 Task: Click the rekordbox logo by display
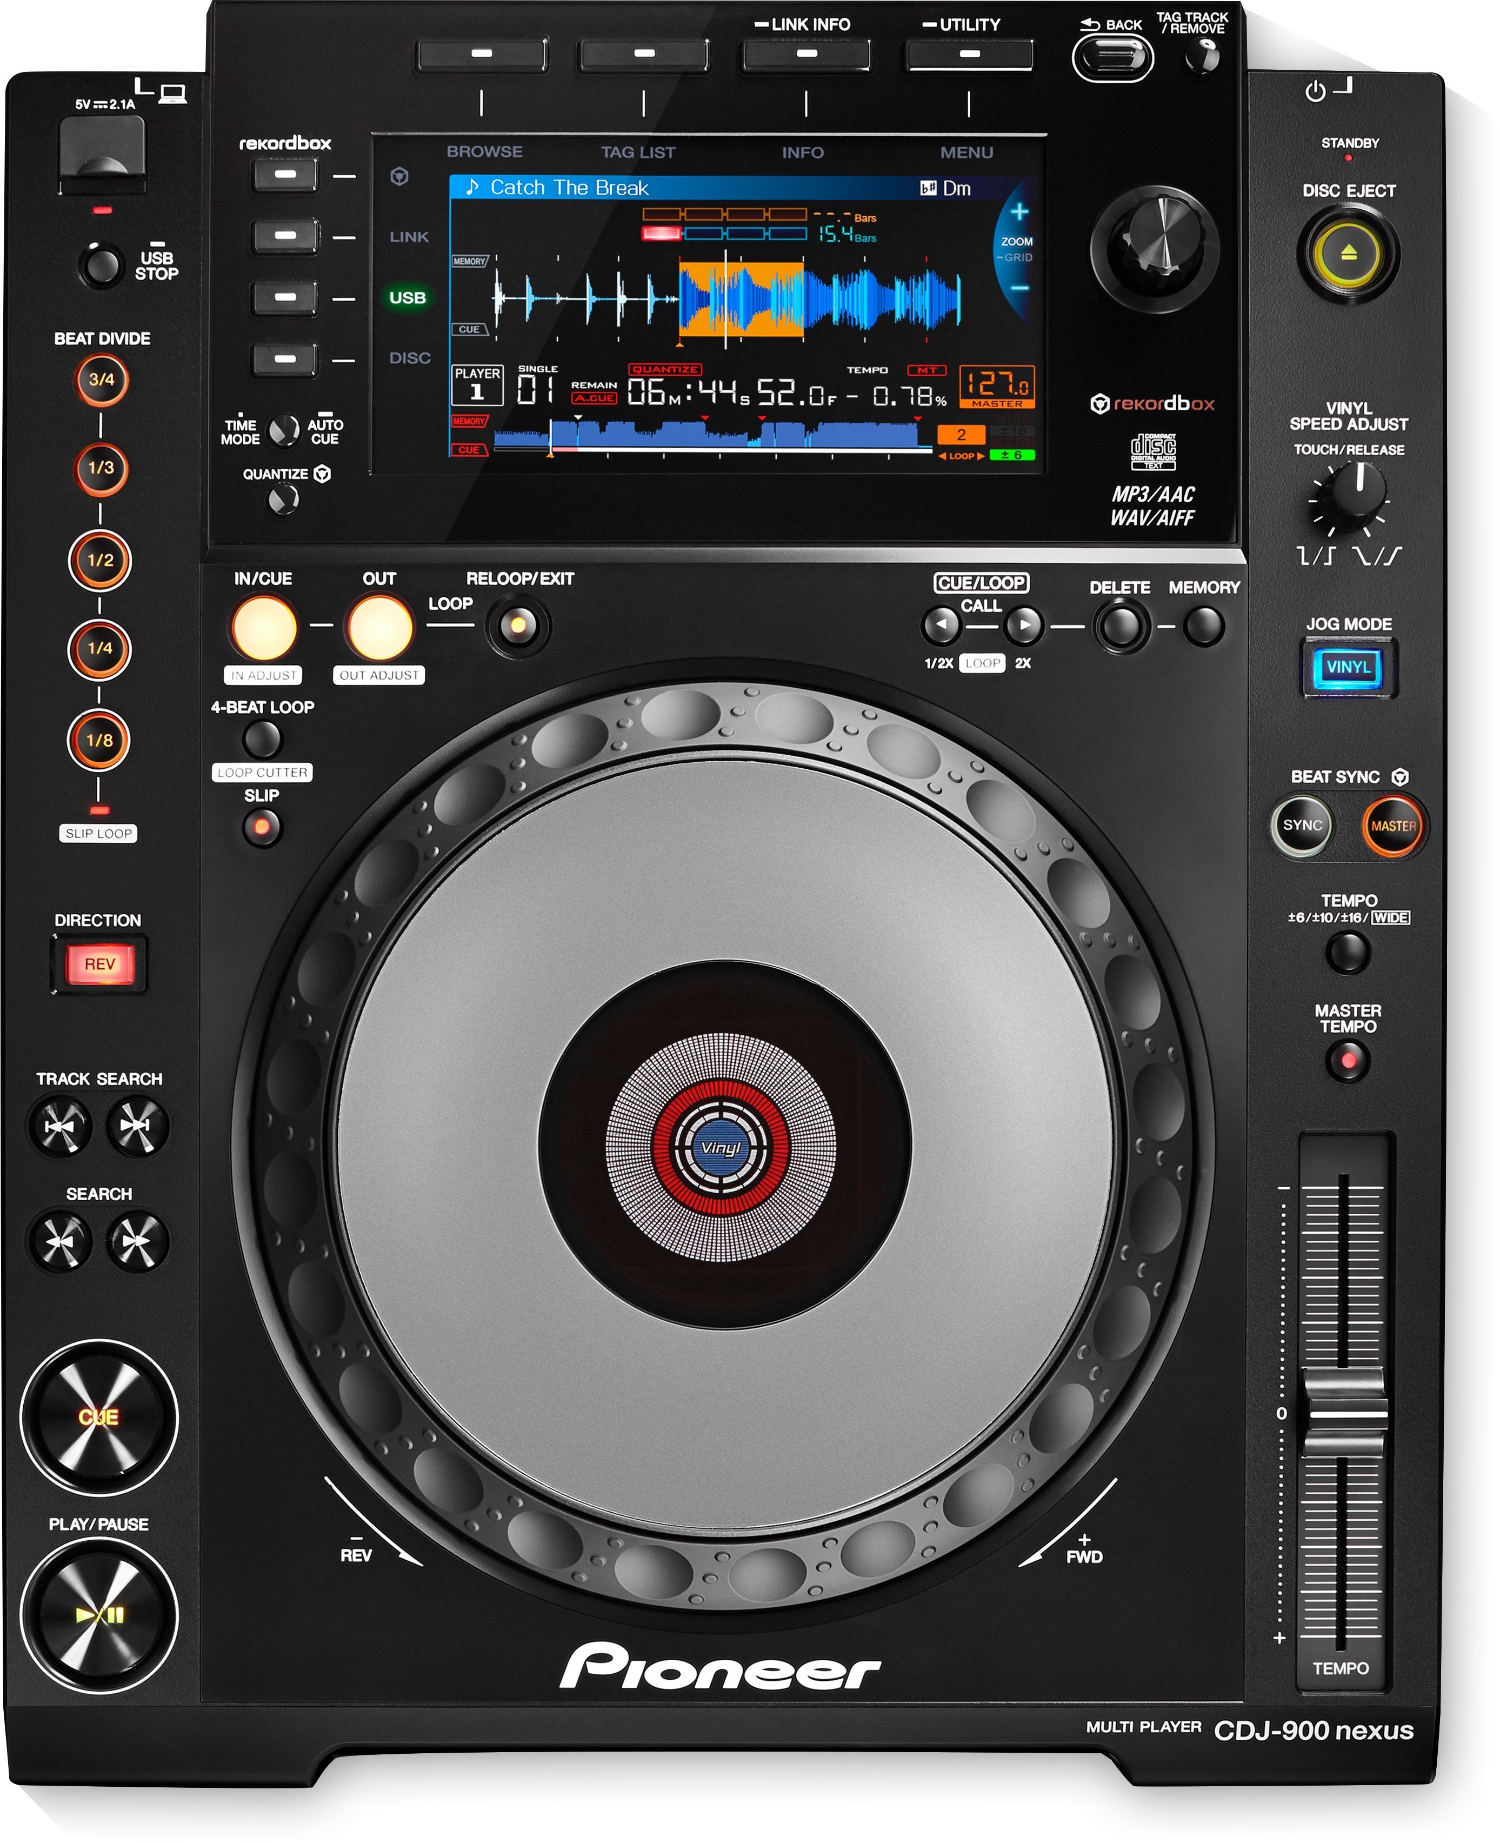point(1152,403)
